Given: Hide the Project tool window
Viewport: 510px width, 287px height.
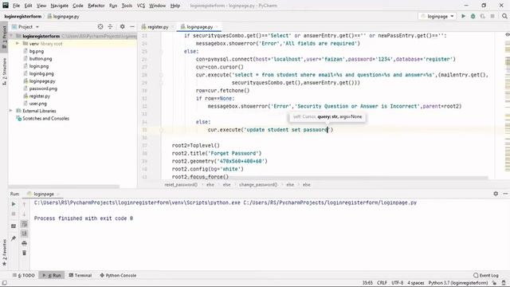Looking at the screenshot, I should click(132, 26).
